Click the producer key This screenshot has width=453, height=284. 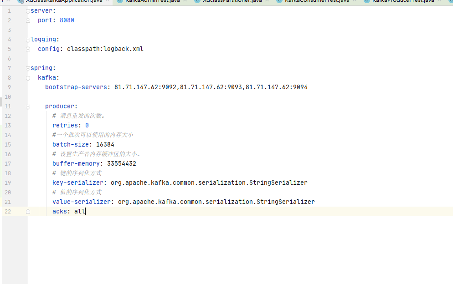click(x=60, y=106)
